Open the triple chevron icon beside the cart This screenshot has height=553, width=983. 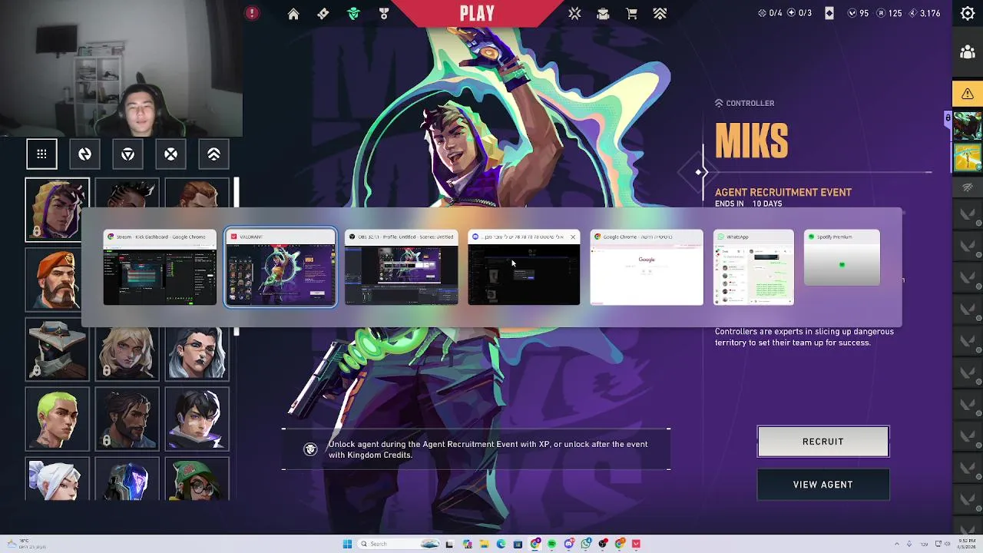tap(660, 14)
